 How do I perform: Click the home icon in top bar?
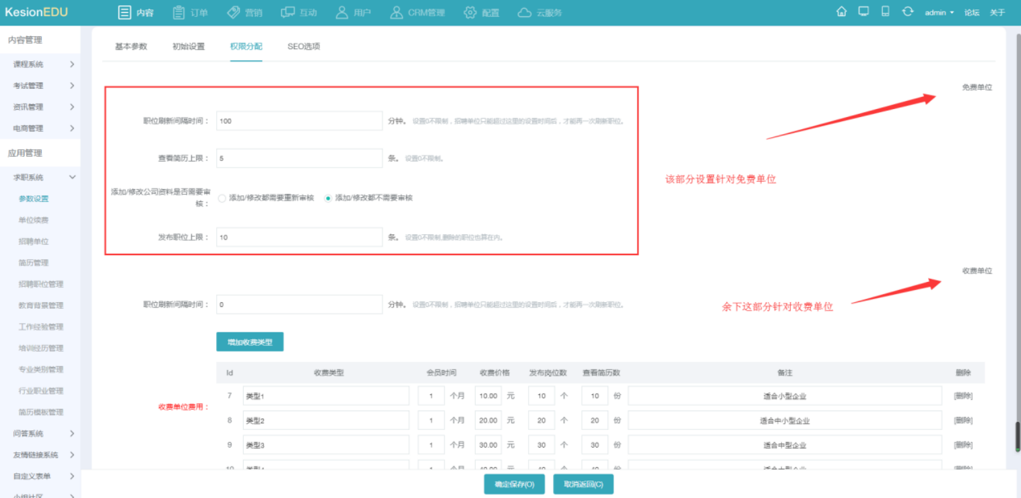click(841, 12)
